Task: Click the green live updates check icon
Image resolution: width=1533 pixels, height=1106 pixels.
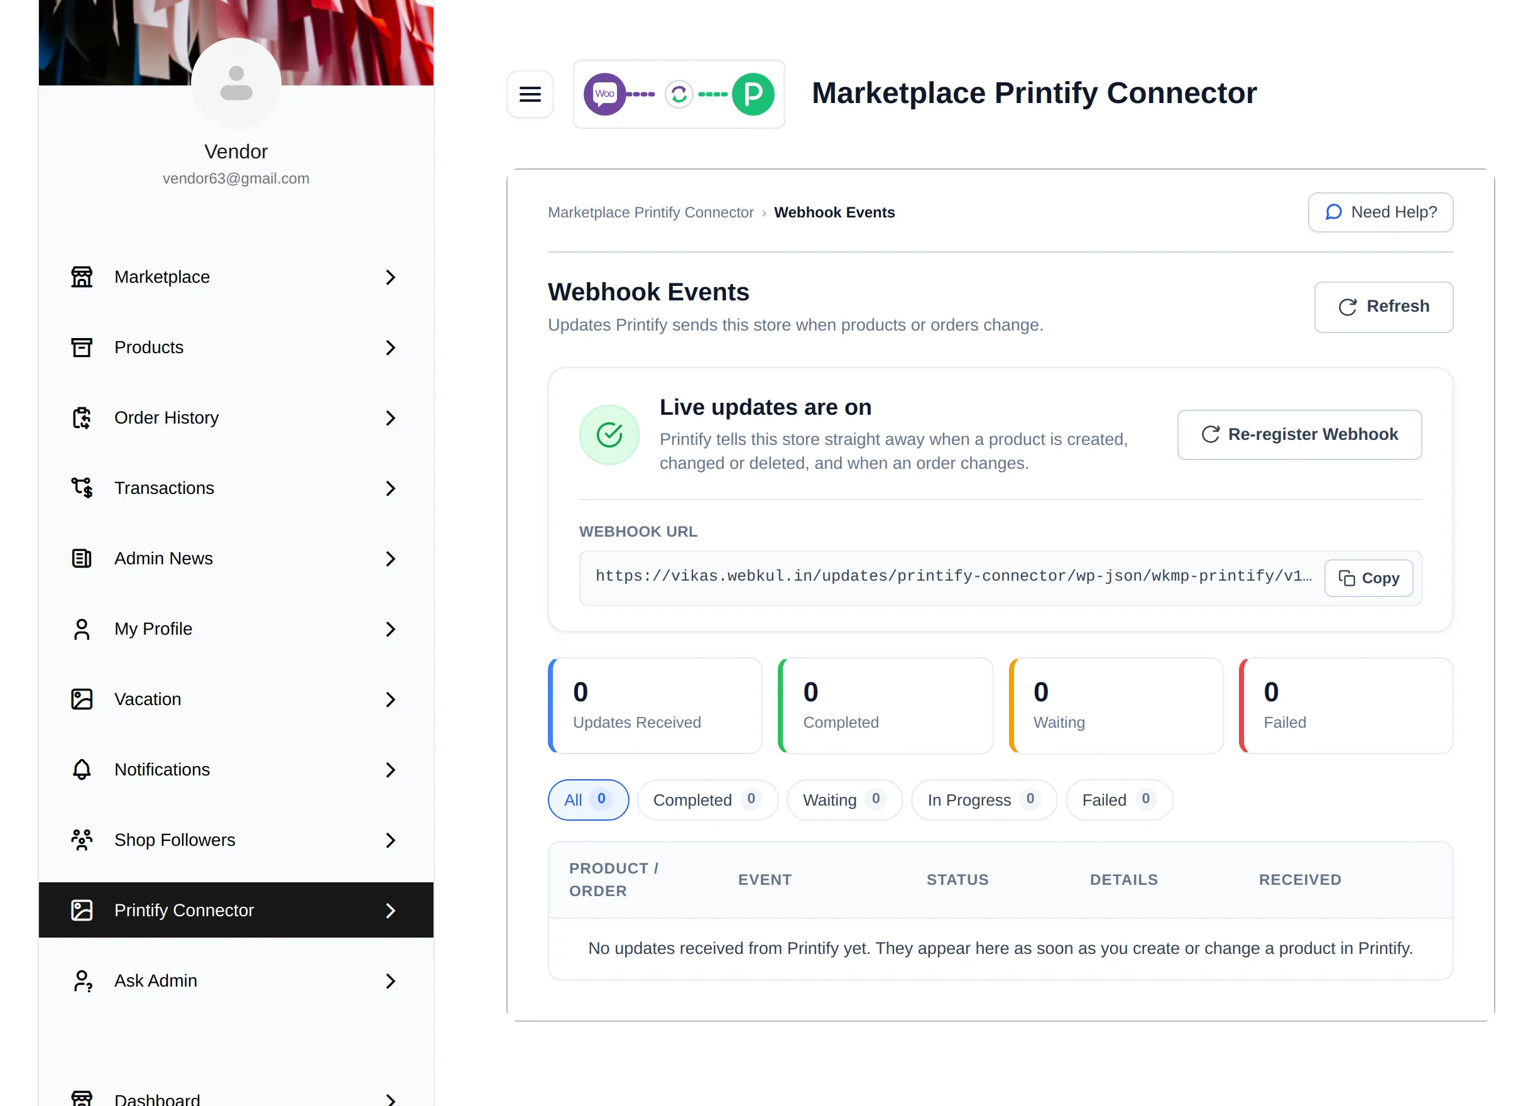Action: tap(609, 435)
